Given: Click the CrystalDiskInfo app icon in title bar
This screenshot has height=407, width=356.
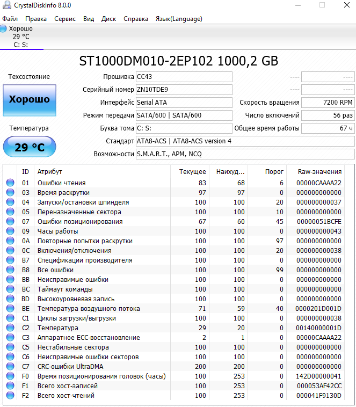Looking at the screenshot, I should [x=5, y=5].
